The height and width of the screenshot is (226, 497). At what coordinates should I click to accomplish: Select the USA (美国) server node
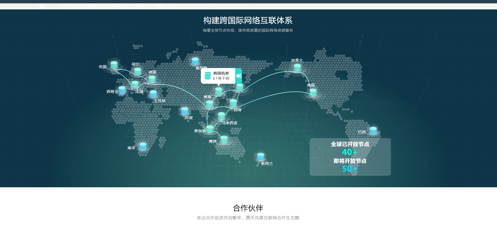tap(313, 92)
